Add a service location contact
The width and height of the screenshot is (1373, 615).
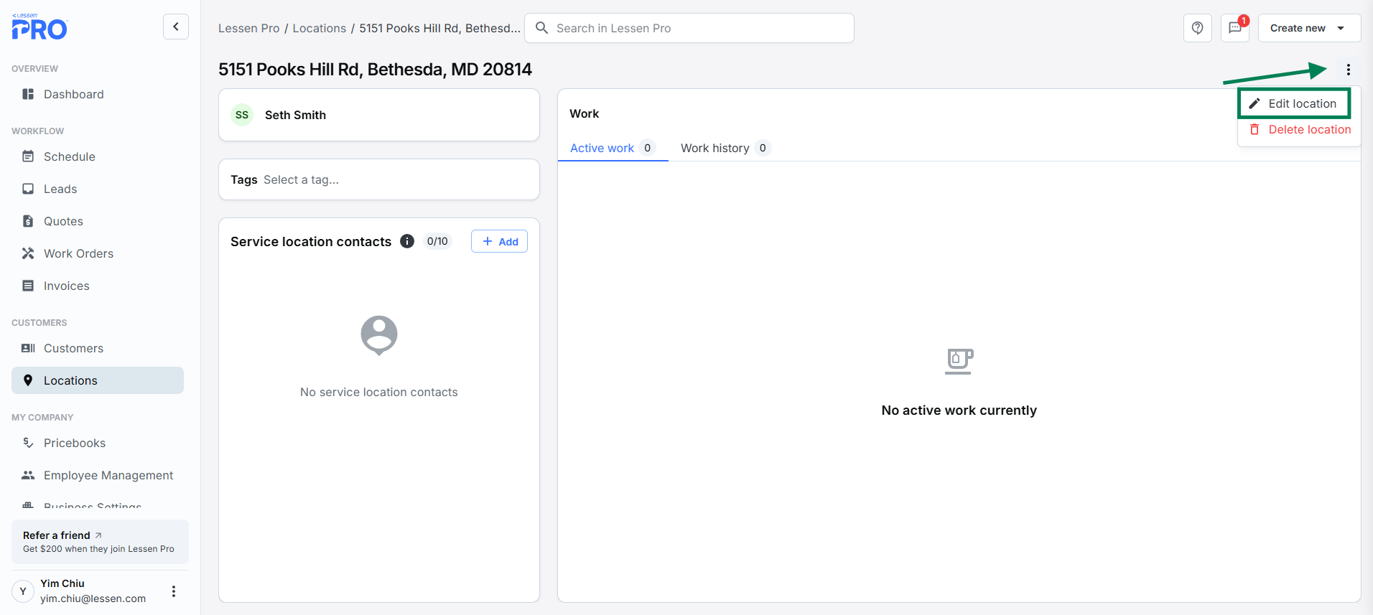pos(500,241)
